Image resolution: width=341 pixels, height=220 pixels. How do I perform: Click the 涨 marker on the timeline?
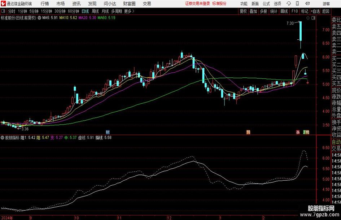point(298,132)
